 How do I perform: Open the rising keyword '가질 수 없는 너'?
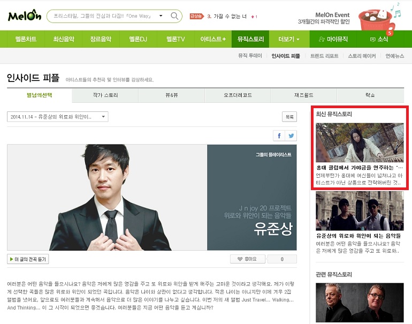pyautogui.click(x=230, y=16)
